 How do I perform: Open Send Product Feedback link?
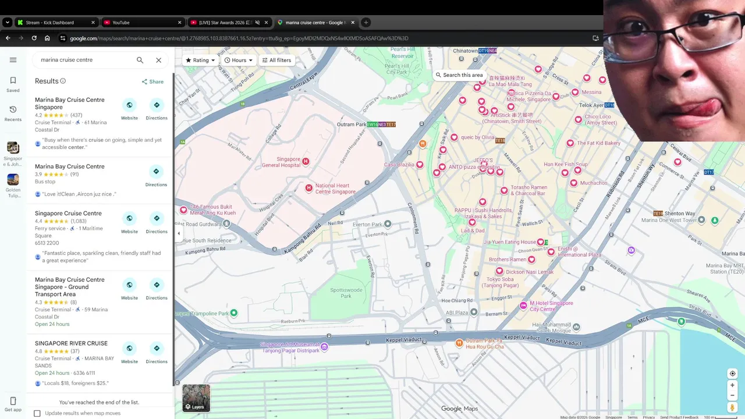679,417
